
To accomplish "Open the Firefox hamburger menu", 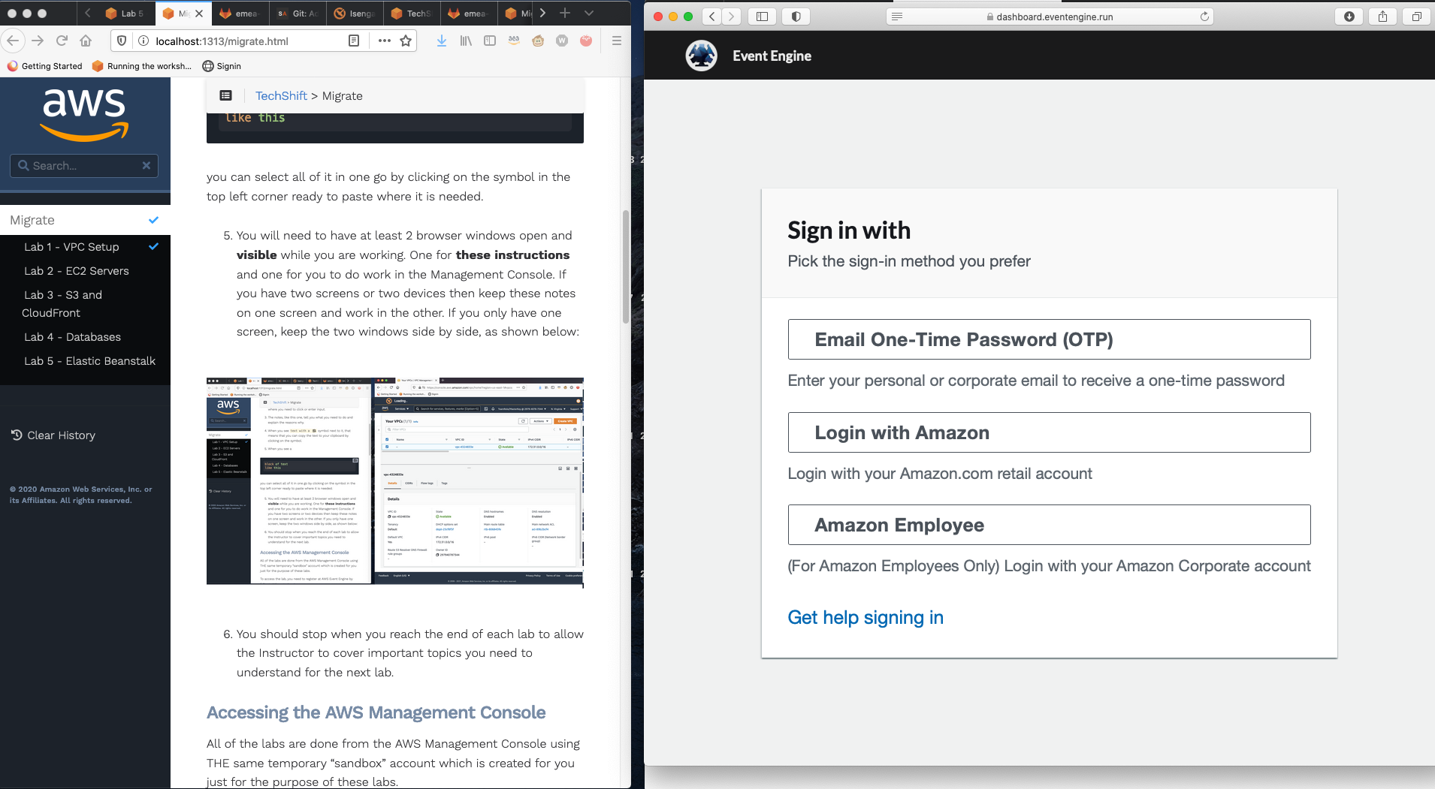I will pyautogui.click(x=617, y=41).
